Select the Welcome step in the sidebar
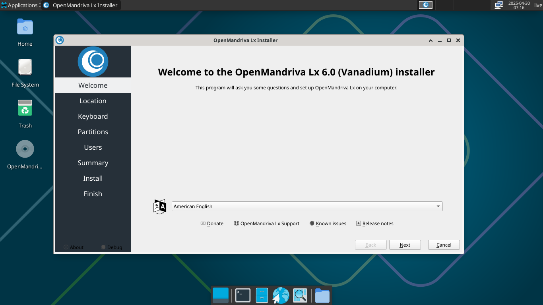Image resolution: width=543 pixels, height=305 pixels. 93,85
